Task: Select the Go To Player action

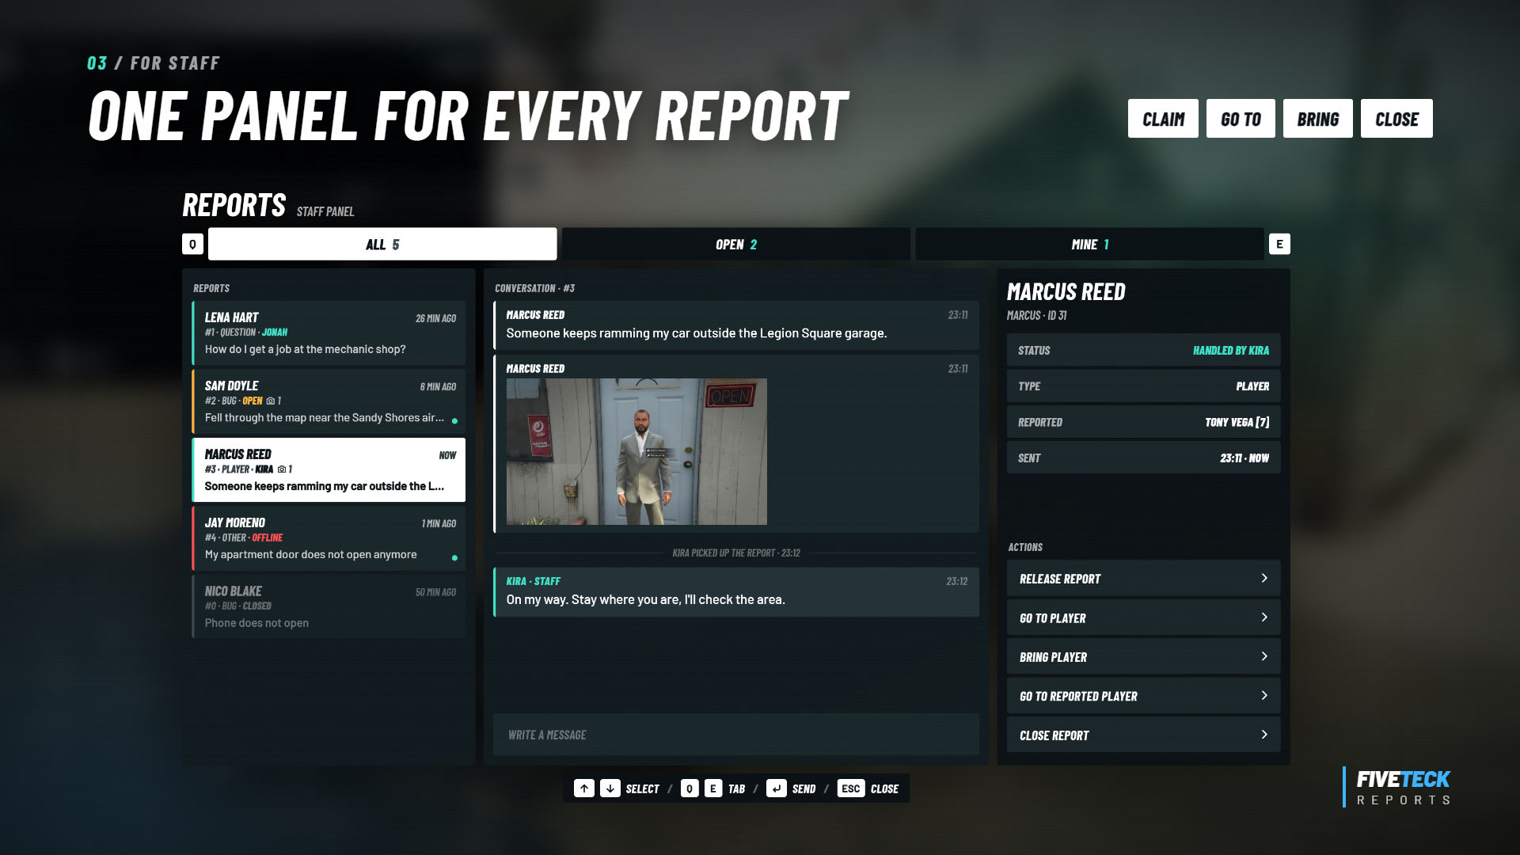Action: point(1143,617)
